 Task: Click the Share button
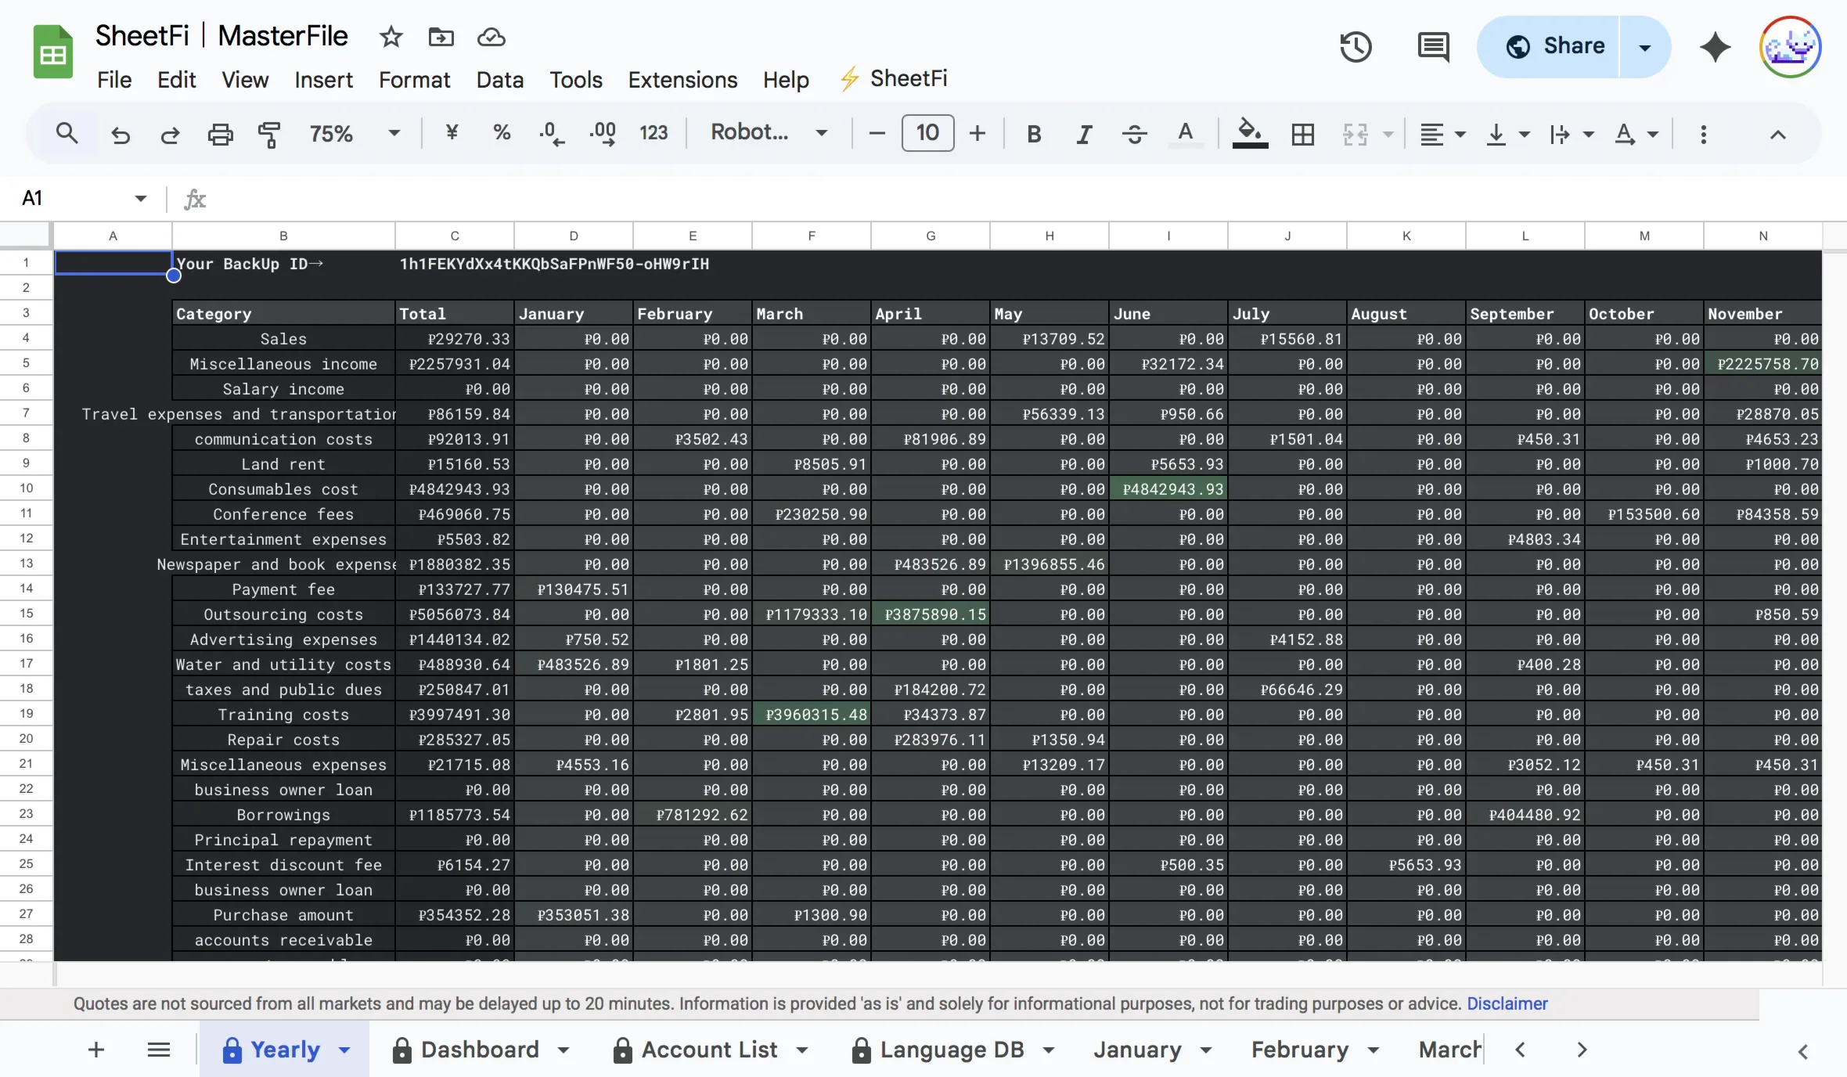pyautogui.click(x=1556, y=46)
